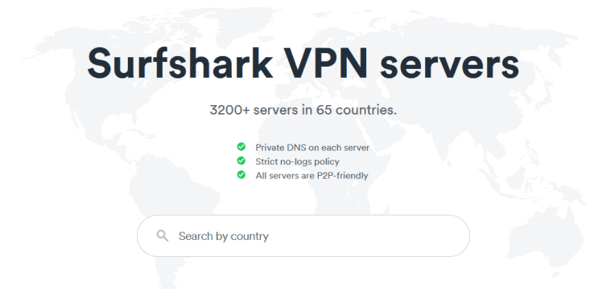594x289 pixels.
Task: Click green checkmark beside Private DNS
Action: tap(241, 147)
